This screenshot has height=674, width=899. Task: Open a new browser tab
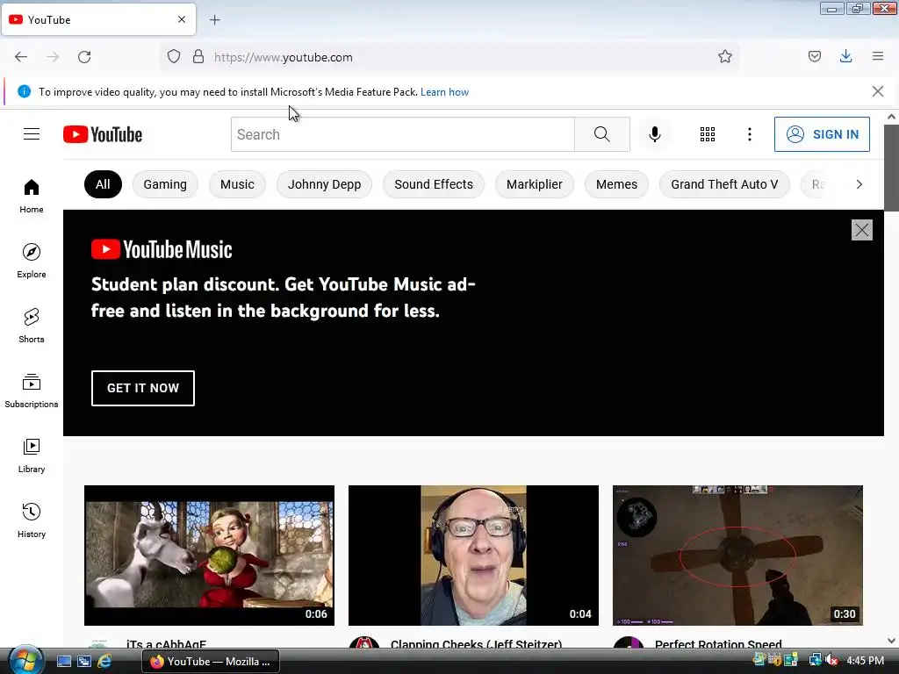coord(215,20)
